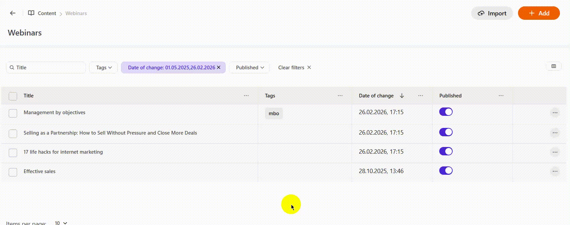
Task: Open Title column options menu
Action: [246, 96]
